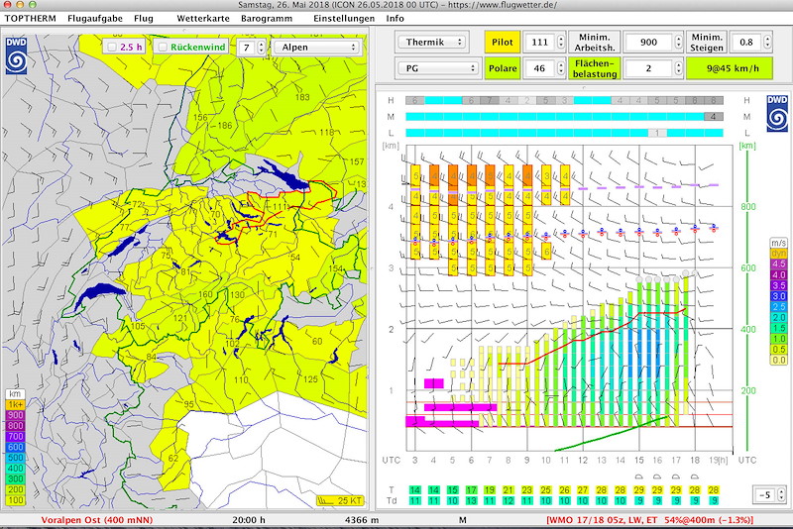Expand the Thermik dropdown
Screen dimensions: 793x529
[431, 43]
